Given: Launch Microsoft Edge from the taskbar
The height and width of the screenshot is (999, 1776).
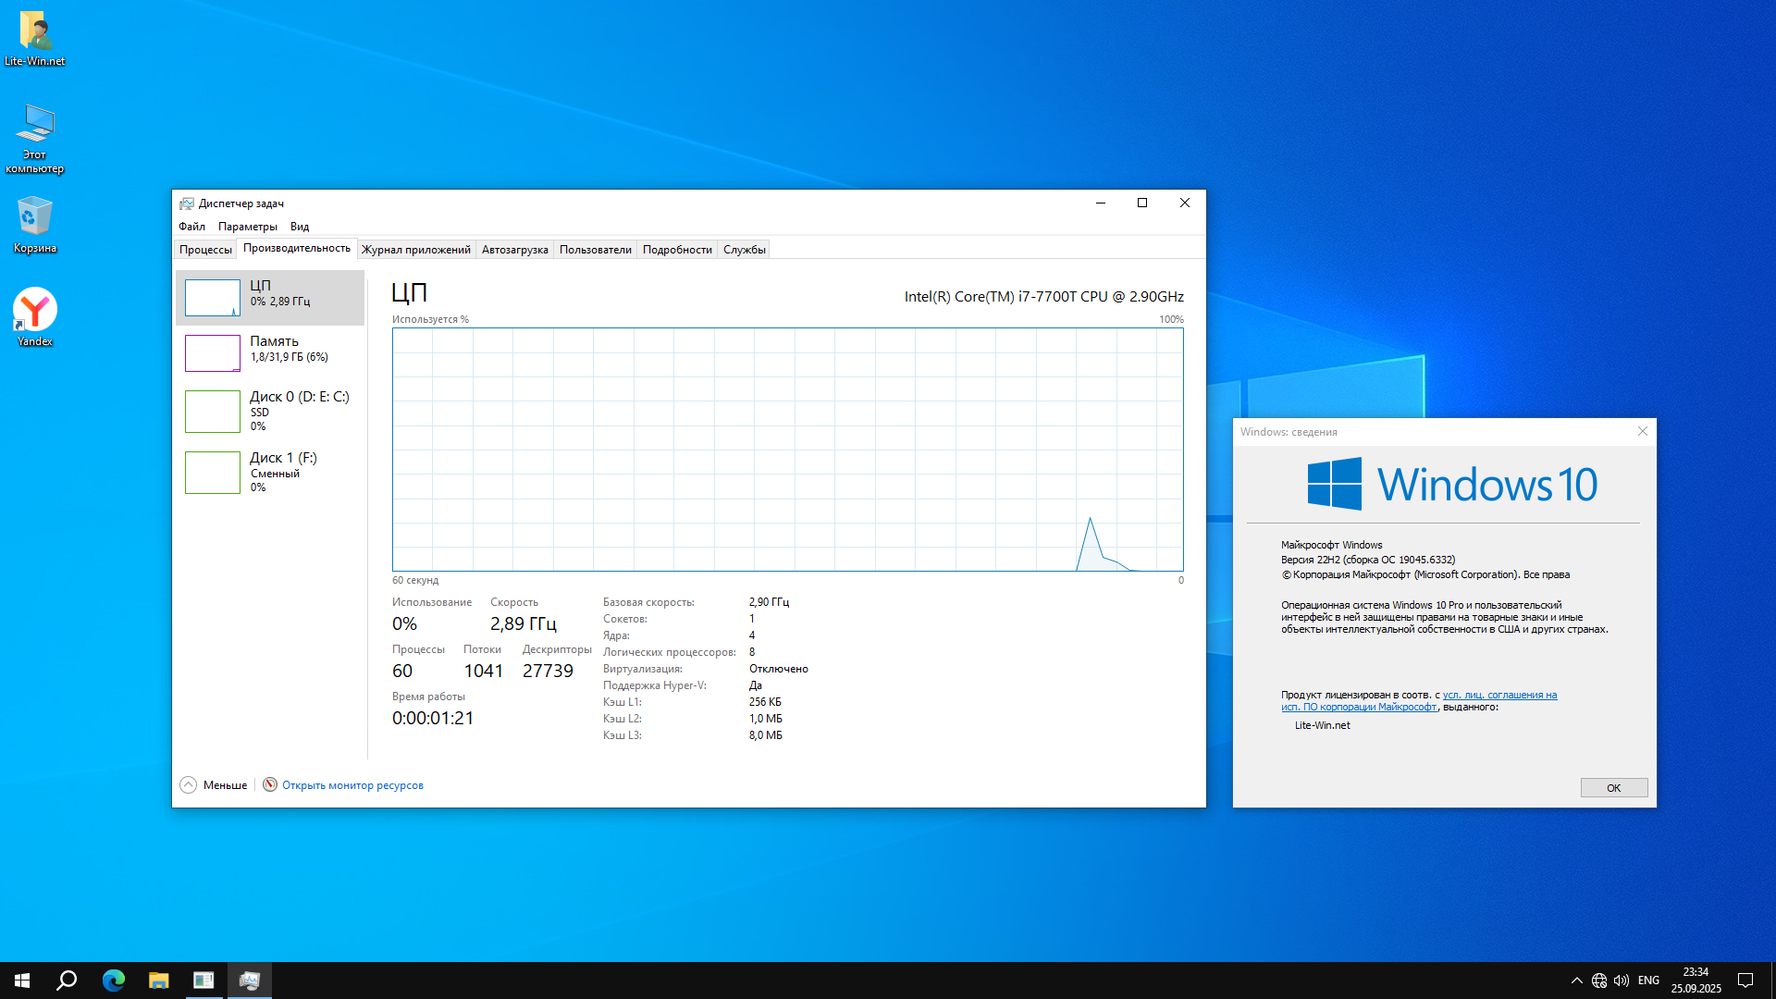Looking at the screenshot, I should point(113,980).
